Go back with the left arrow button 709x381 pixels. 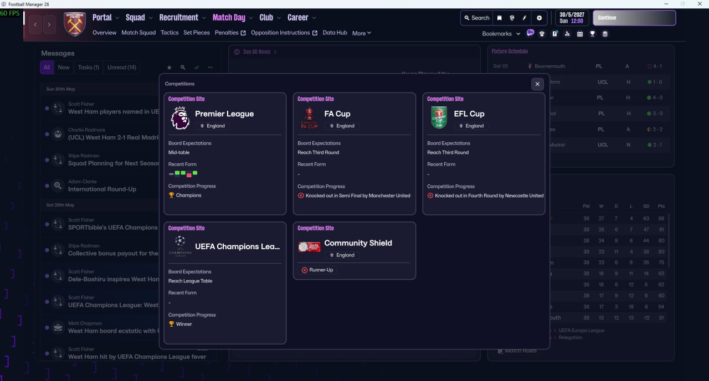(x=36, y=24)
